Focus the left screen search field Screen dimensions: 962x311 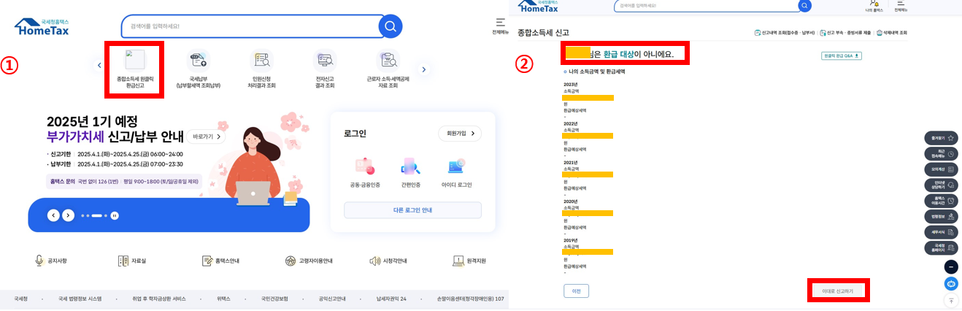[250, 26]
